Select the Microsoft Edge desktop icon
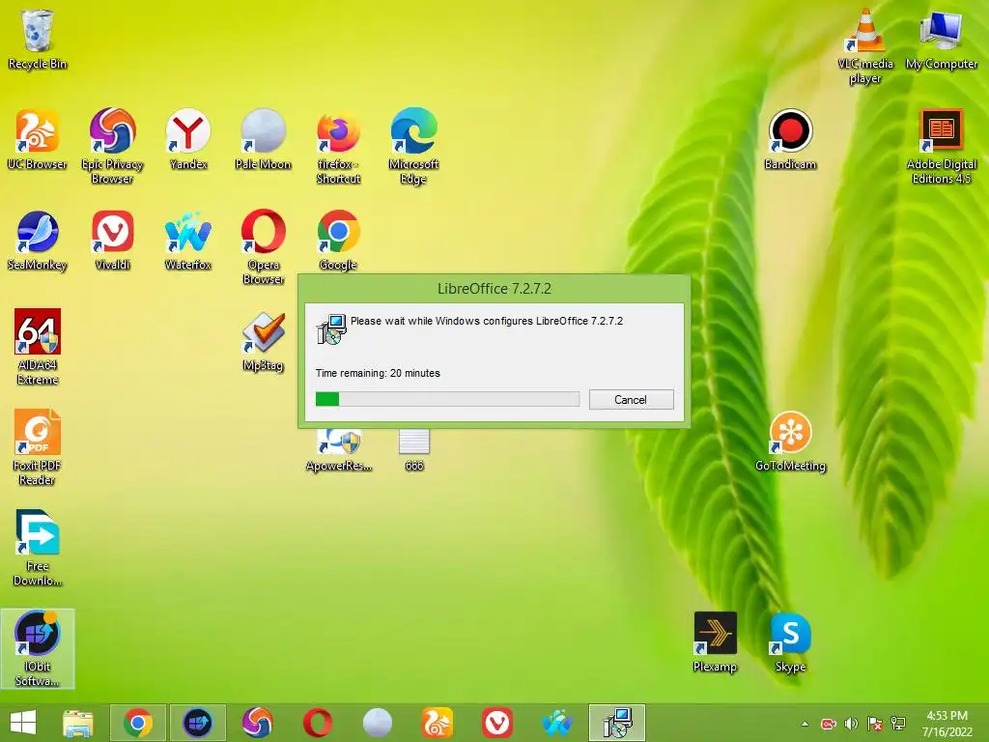The image size is (989, 742). pyautogui.click(x=413, y=147)
